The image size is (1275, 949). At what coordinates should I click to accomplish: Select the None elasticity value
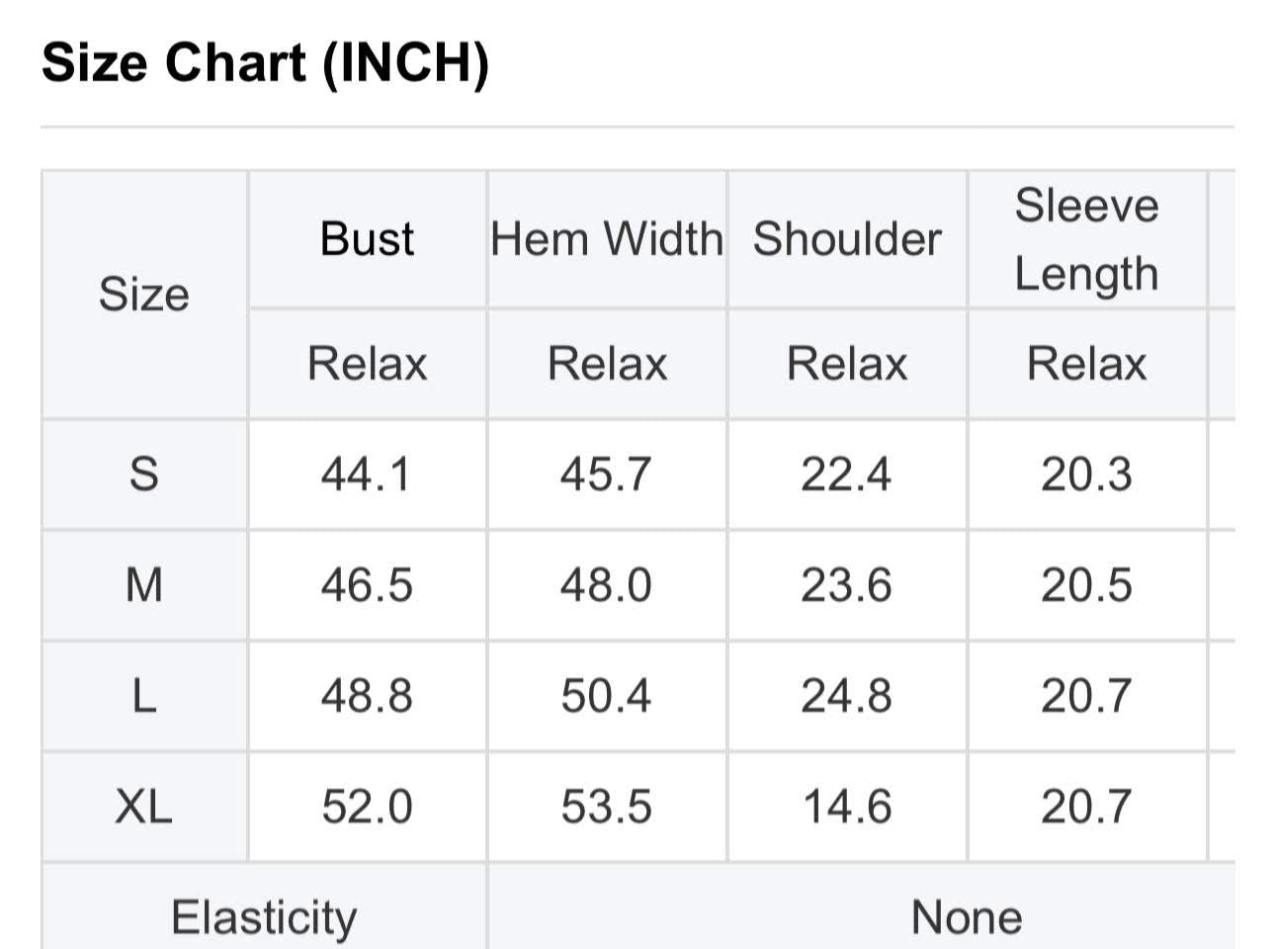(967, 917)
